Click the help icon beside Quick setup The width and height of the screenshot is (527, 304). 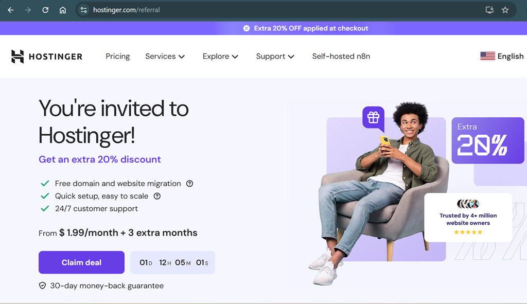[x=157, y=196]
